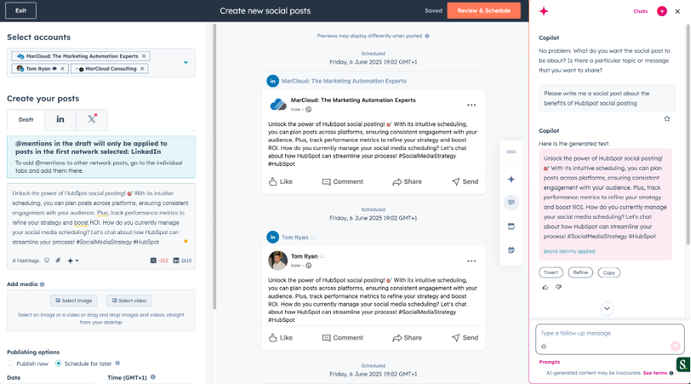Screen dimensions: 691x384
Task: Click the drag handle icon on side toolbar
Action: (511, 151)
